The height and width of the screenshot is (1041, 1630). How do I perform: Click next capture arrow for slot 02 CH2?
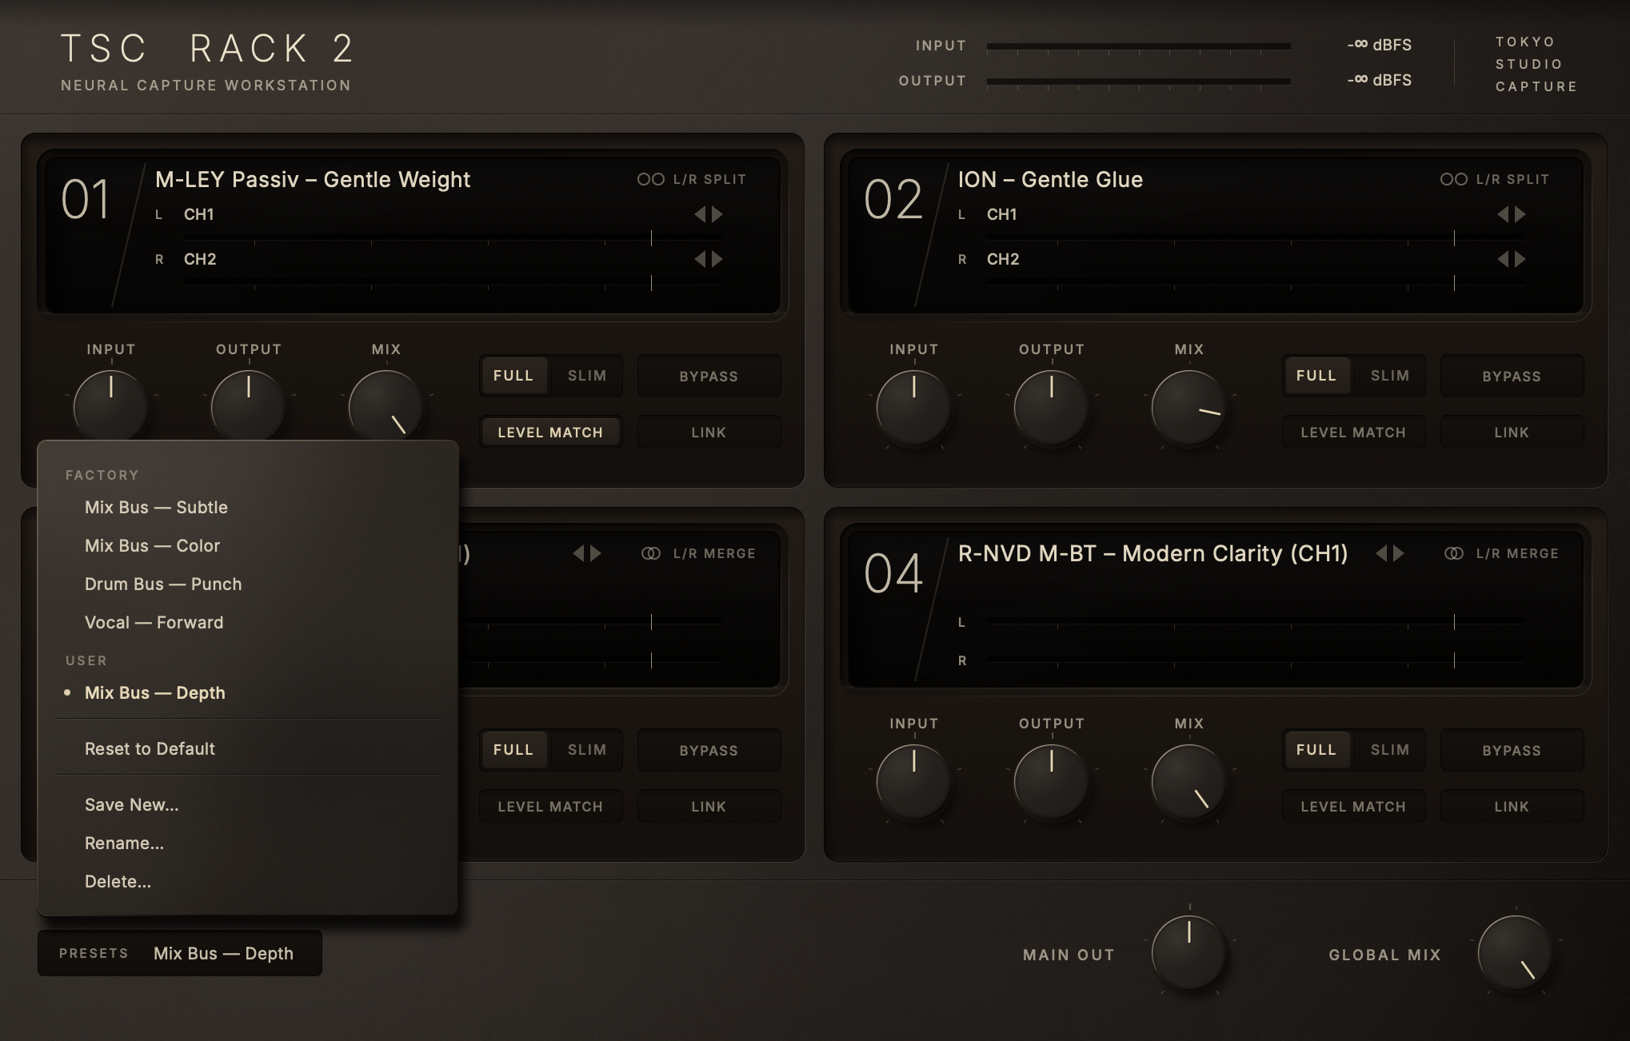(1520, 259)
